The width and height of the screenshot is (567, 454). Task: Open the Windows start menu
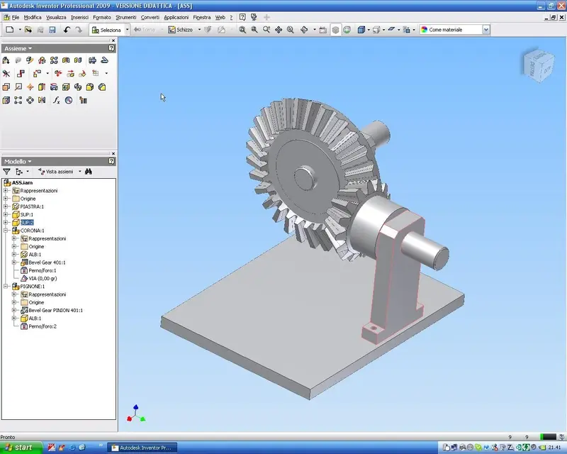pyautogui.click(x=21, y=448)
